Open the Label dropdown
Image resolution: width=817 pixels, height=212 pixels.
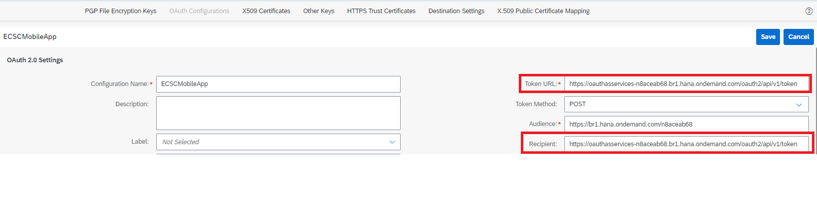coord(278,142)
